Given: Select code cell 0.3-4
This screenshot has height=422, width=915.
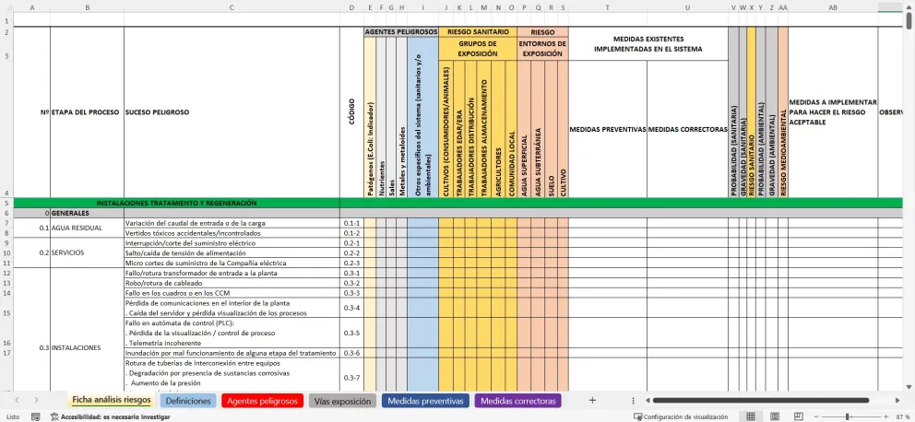Looking at the screenshot, I should 351,307.
